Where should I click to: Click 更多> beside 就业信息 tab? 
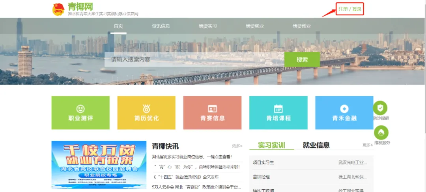click(x=368, y=145)
